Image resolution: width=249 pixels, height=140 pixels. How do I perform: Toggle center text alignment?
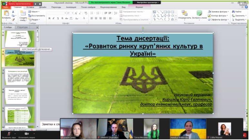pos(96,18)
